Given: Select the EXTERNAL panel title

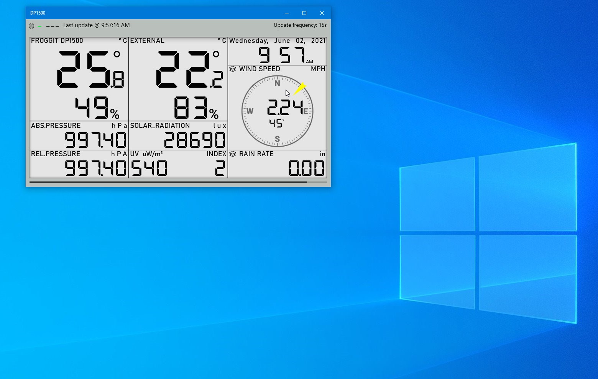Looking at the screenshot, I should [147, 41].
